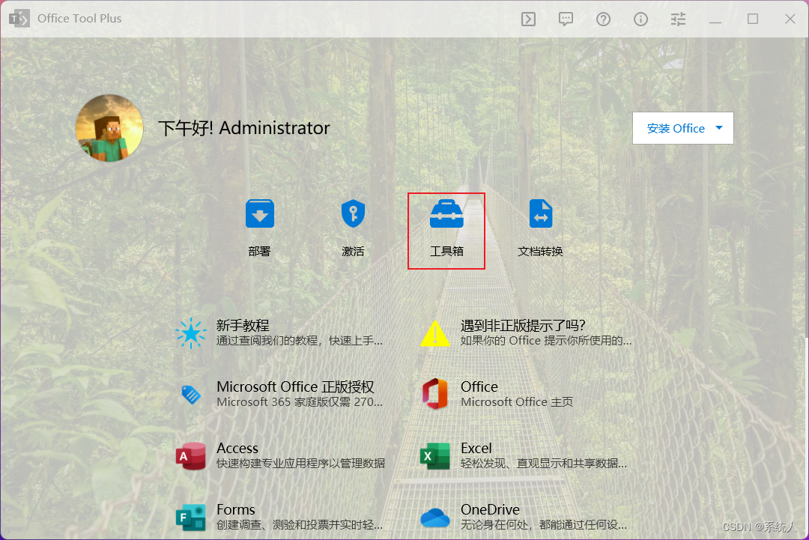The height and width of the screenshot is (540, 809).
Task: Click the blue price tag icon
Action: coord(191,395)
